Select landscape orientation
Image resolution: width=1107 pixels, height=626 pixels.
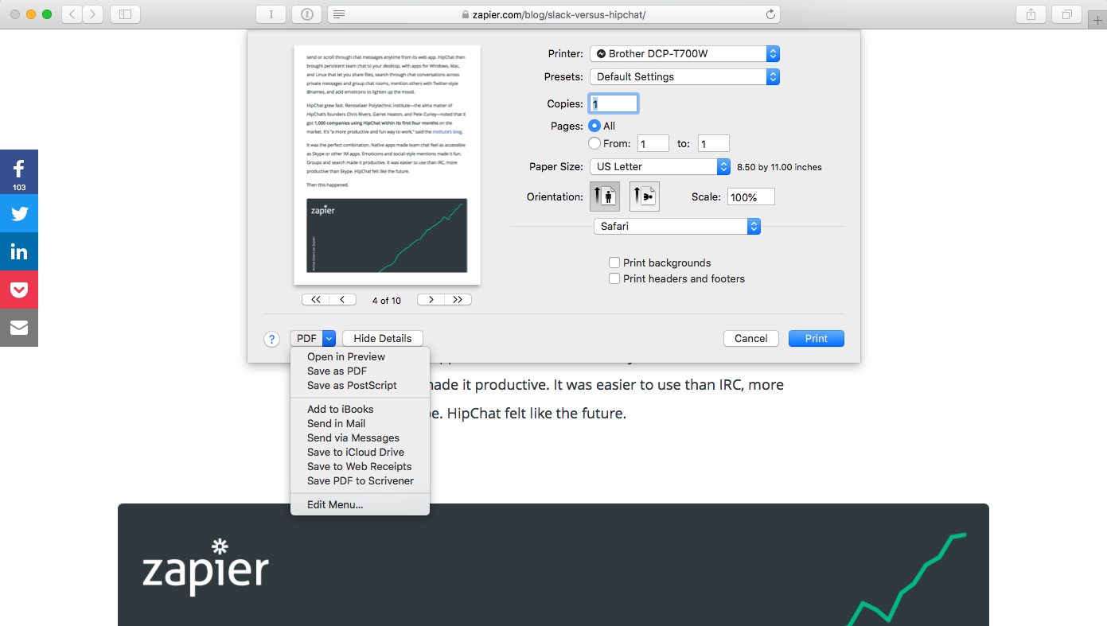[x=644, y=196]
